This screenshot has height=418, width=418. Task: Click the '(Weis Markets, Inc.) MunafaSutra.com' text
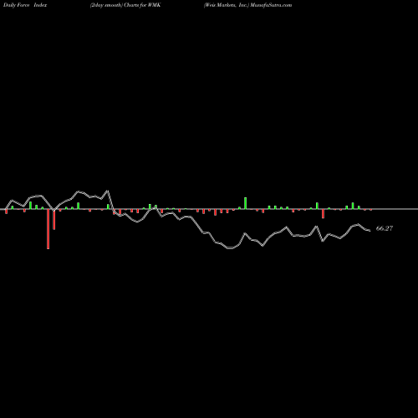click(x=247, y=5)
